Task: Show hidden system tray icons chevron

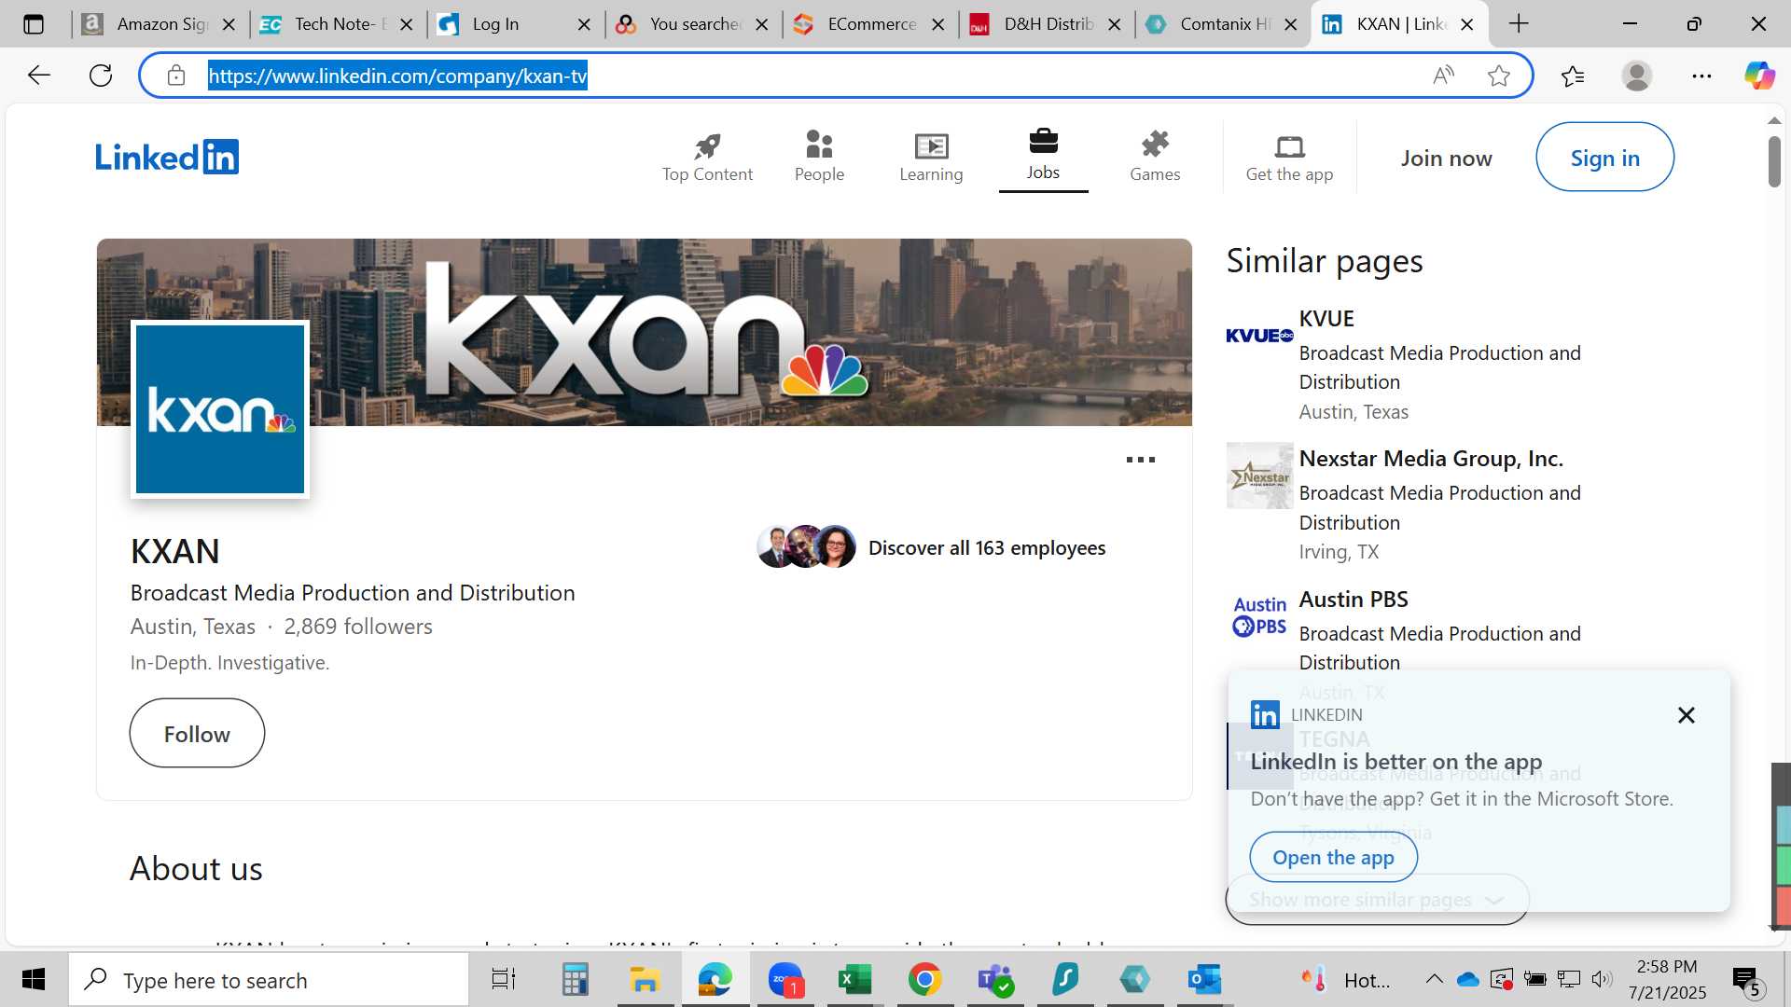Action: click(x=1435, y=979)
